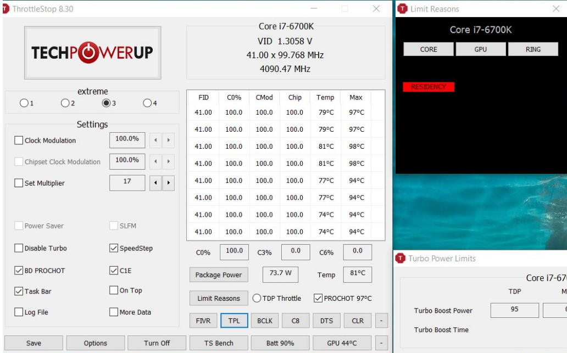This screenshot has width=567, height=353.
Task: Increase Set Multiplier with right arrow
Action: tap(169, 183)
